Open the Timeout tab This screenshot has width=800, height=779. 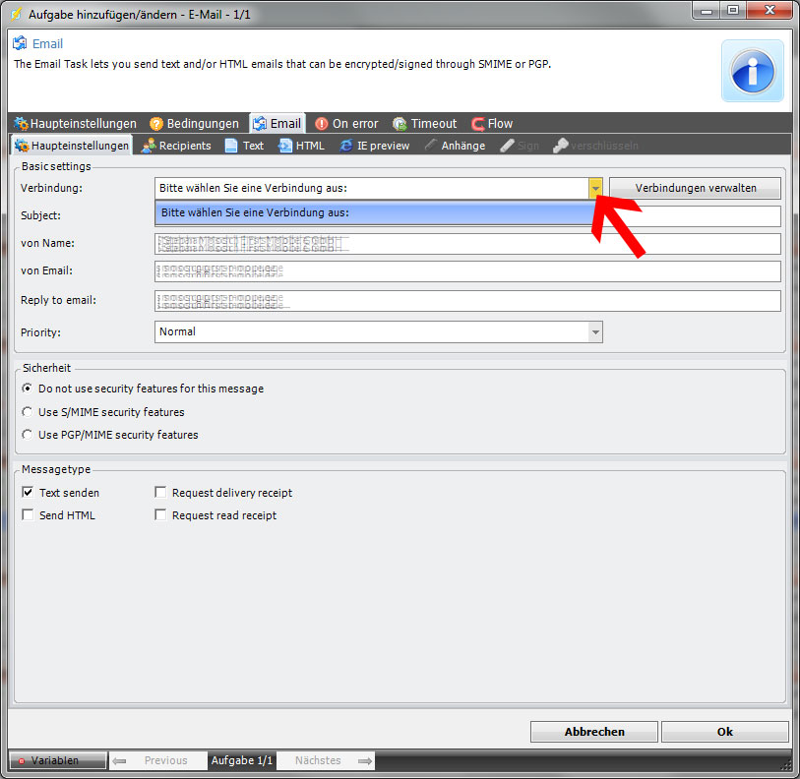click(x=425, y=124)
